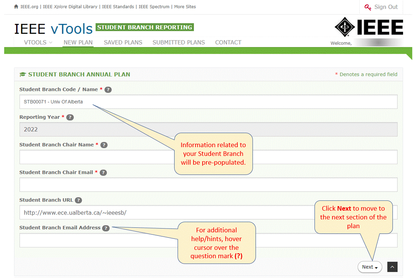Open the IEEE.org link
The image size is (413, 278).
[29, 6]
